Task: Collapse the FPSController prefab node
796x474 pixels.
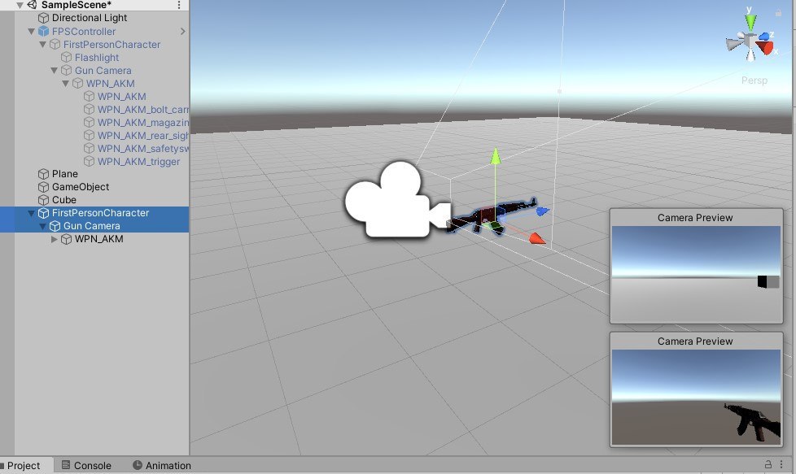Action: click(32, 32)
